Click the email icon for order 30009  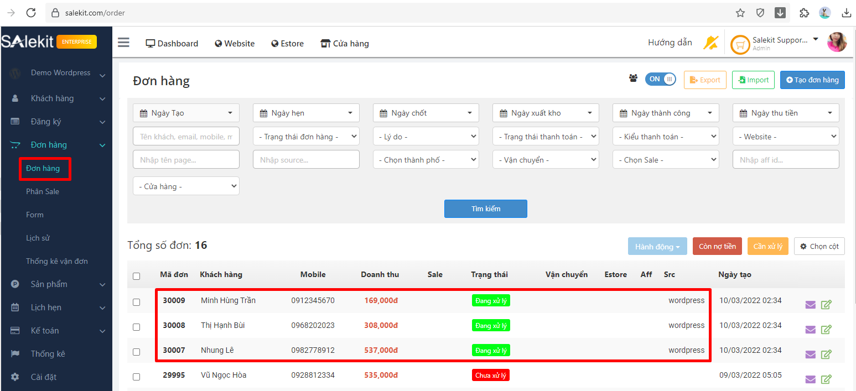(x=810, y=305)
